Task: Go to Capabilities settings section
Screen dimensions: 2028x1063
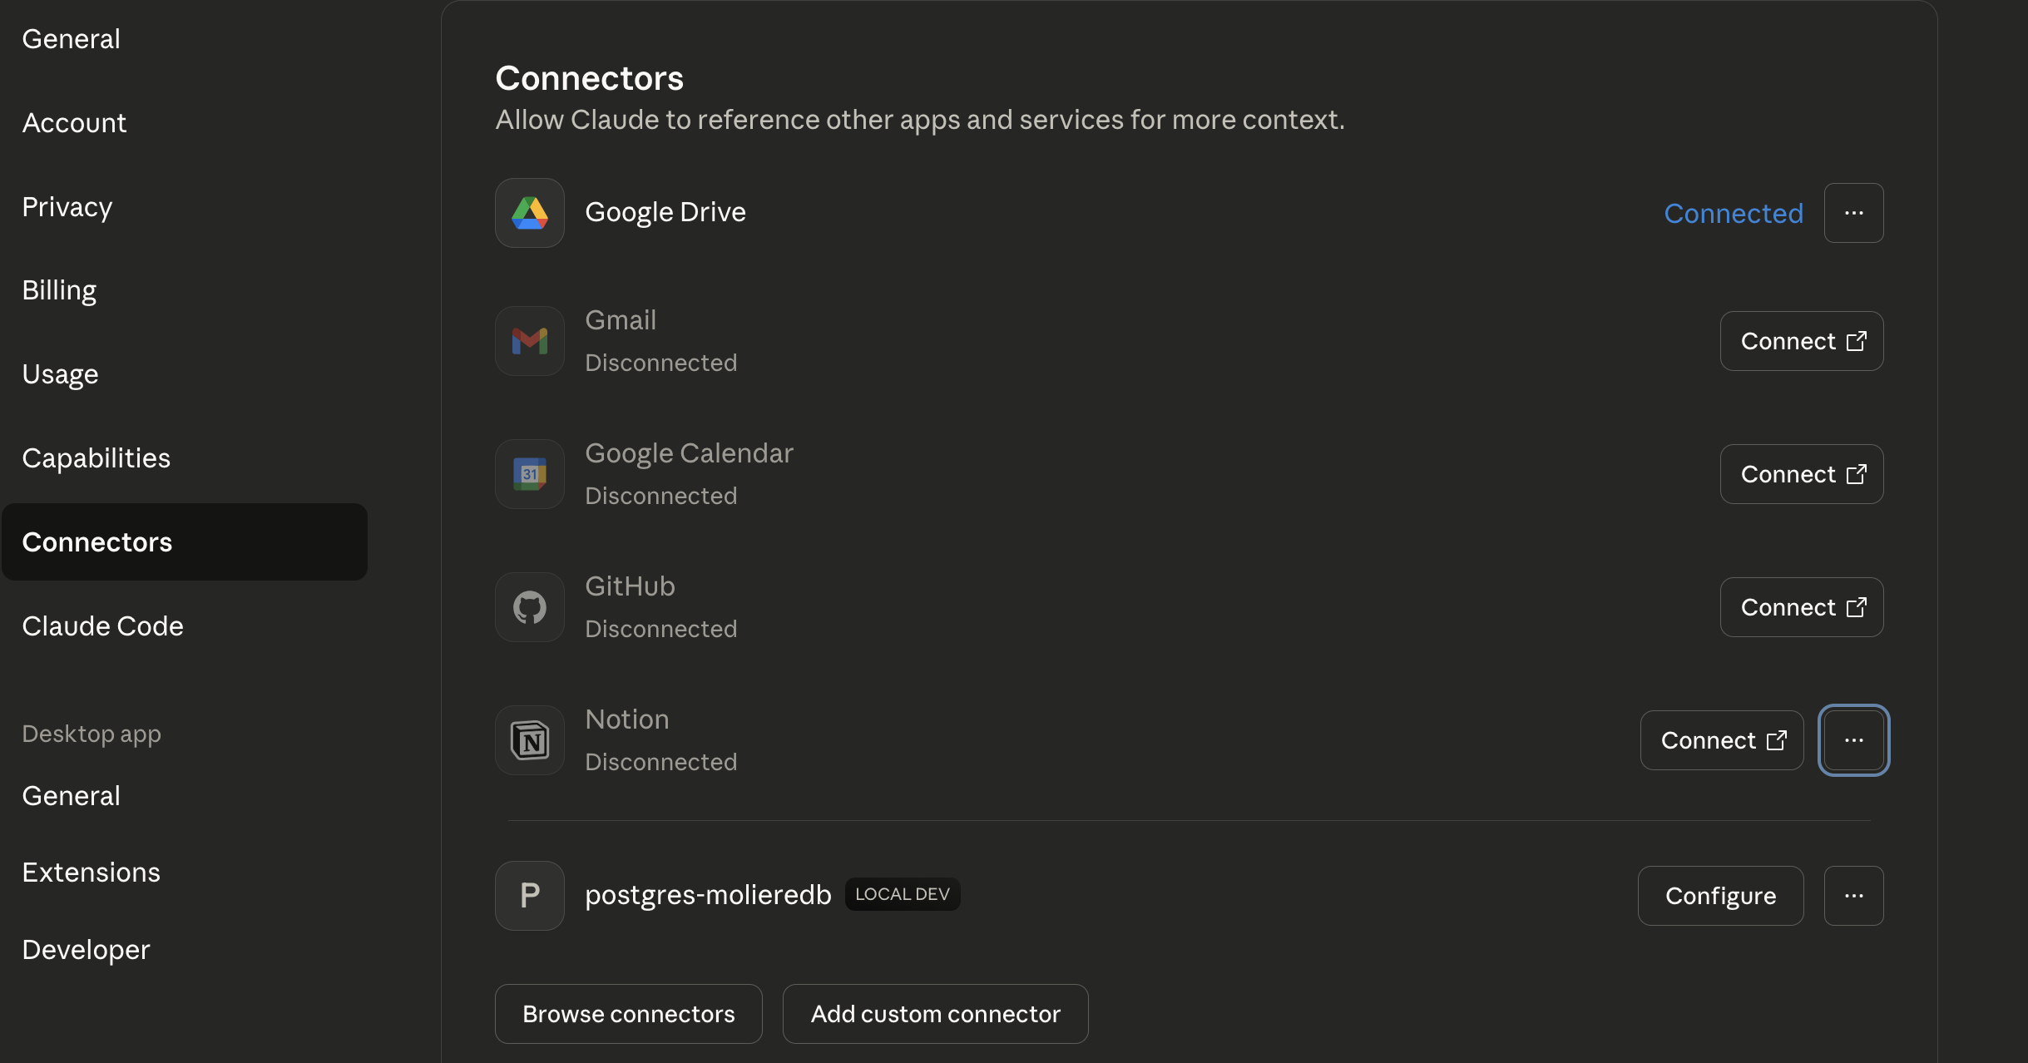Action: 96,458
